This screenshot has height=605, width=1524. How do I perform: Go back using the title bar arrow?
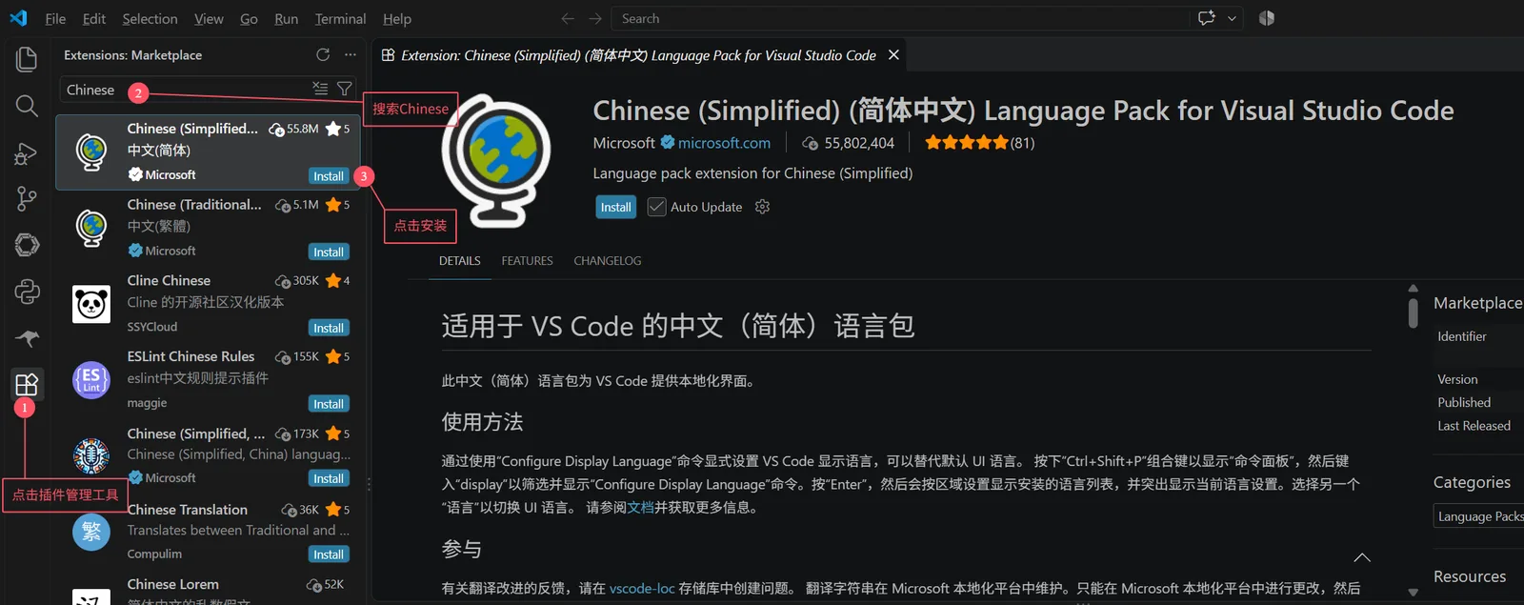[x=568, y=18]
